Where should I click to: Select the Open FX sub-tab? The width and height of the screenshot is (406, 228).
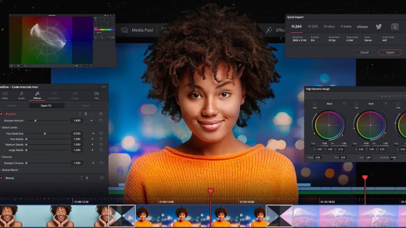[x=46, y=106]
